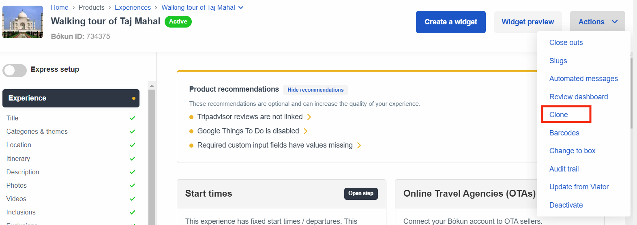Screen dimensions: 637x225
Task: Click the checkmark beside Photos
Action: (132, 185)
